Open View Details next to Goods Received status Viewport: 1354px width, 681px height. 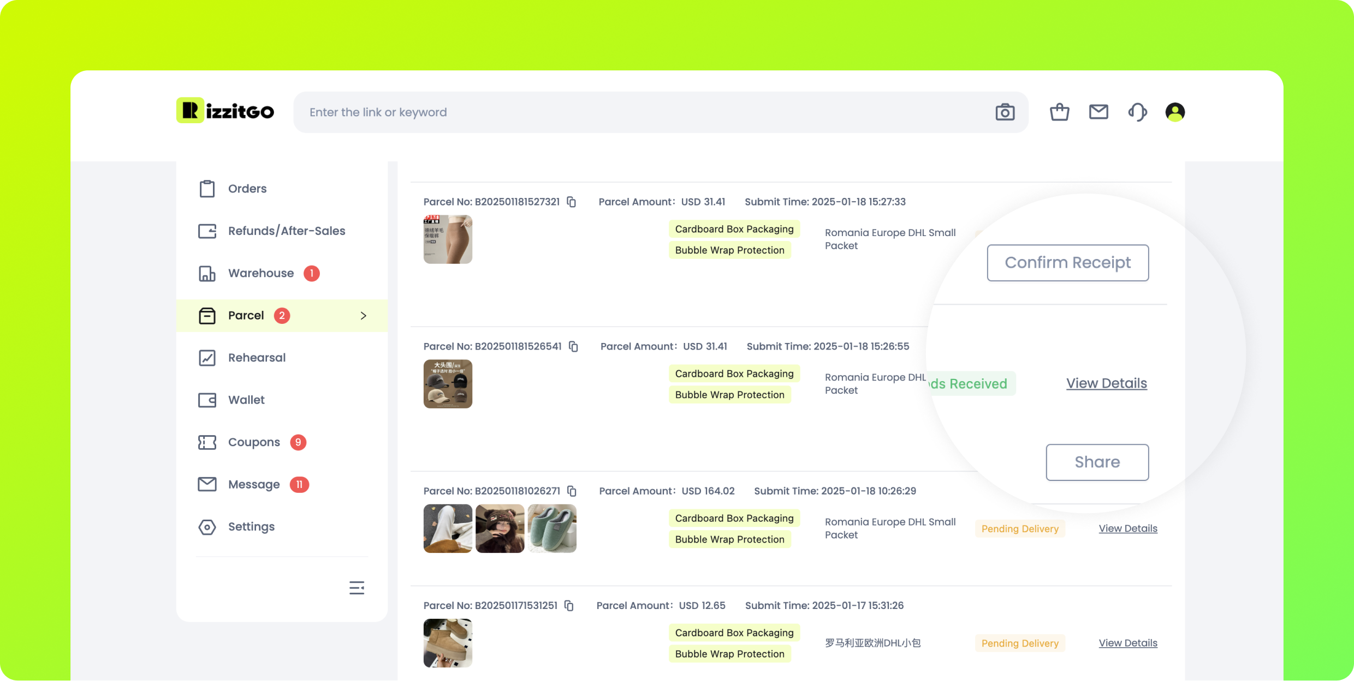[1106, 383]
